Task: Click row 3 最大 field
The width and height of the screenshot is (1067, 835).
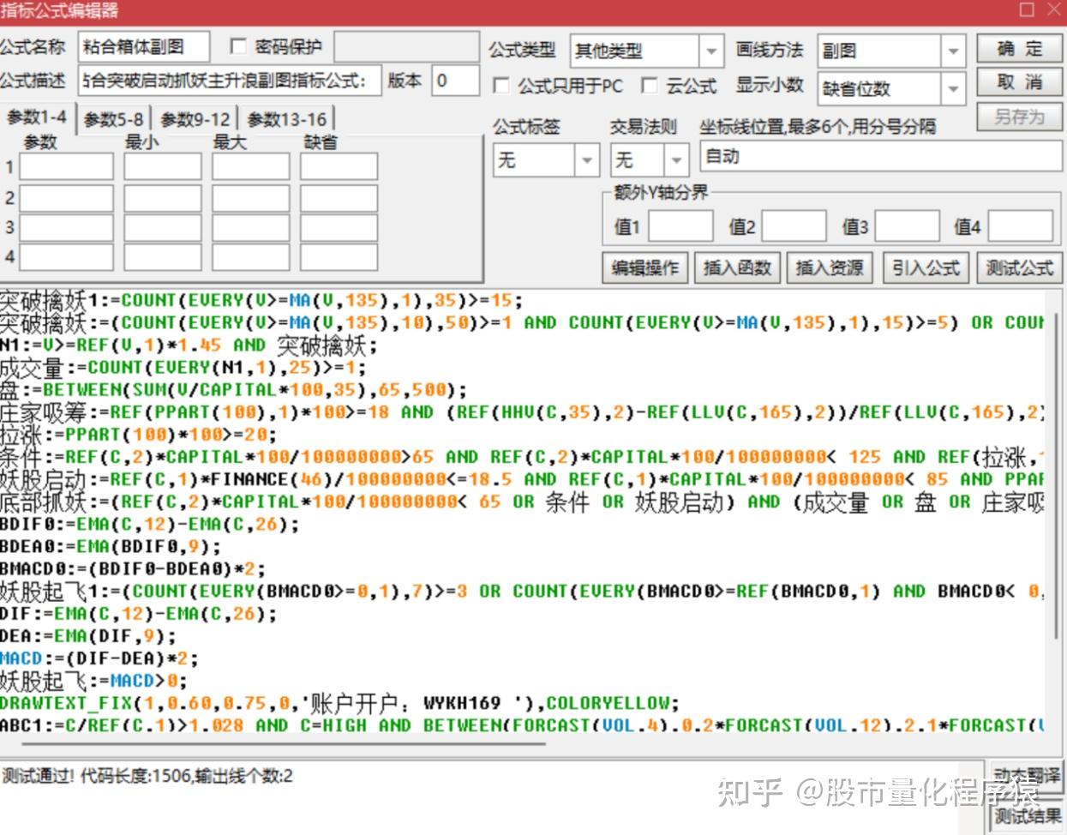Action: click(x=251, y=228)
